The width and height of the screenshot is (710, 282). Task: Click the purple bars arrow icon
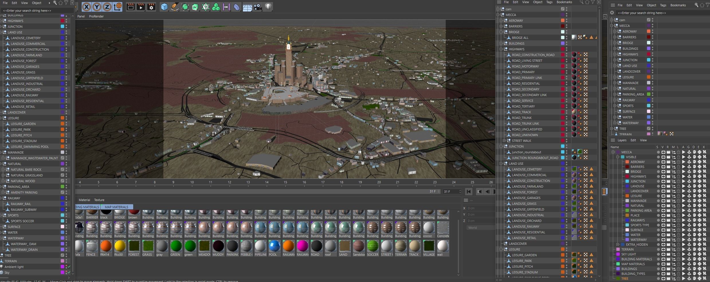pos(226,7)
